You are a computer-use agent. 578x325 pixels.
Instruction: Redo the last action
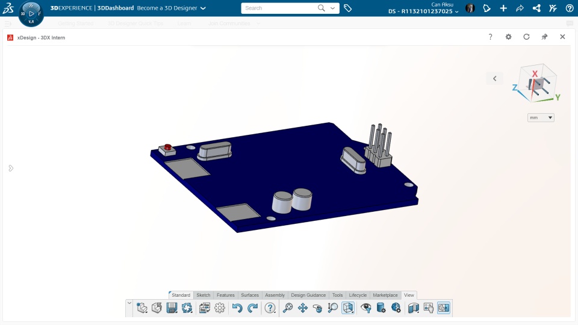(x=252, y=308)
